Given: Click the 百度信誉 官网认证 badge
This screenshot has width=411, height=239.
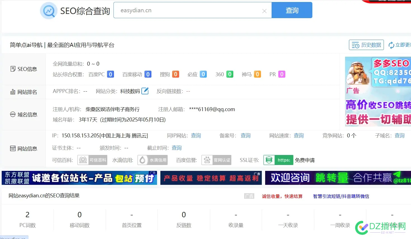Looking at the screenshot, I should click(x=216, y=160).
